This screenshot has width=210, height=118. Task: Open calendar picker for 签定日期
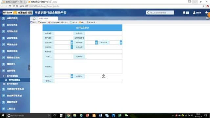click(72, 42)
